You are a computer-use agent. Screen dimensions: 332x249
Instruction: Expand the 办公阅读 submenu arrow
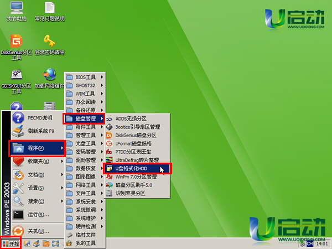102,102
